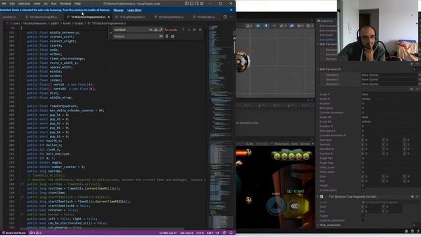
Task: Collapse the Bolt Textures foldout
Action: point(318,44)
